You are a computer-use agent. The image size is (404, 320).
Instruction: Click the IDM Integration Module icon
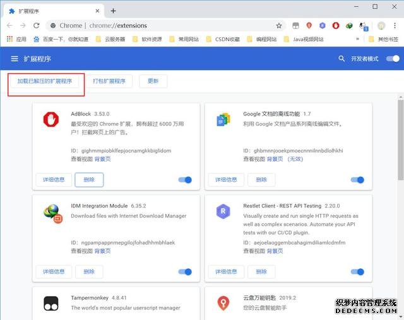tap(53, 213)
